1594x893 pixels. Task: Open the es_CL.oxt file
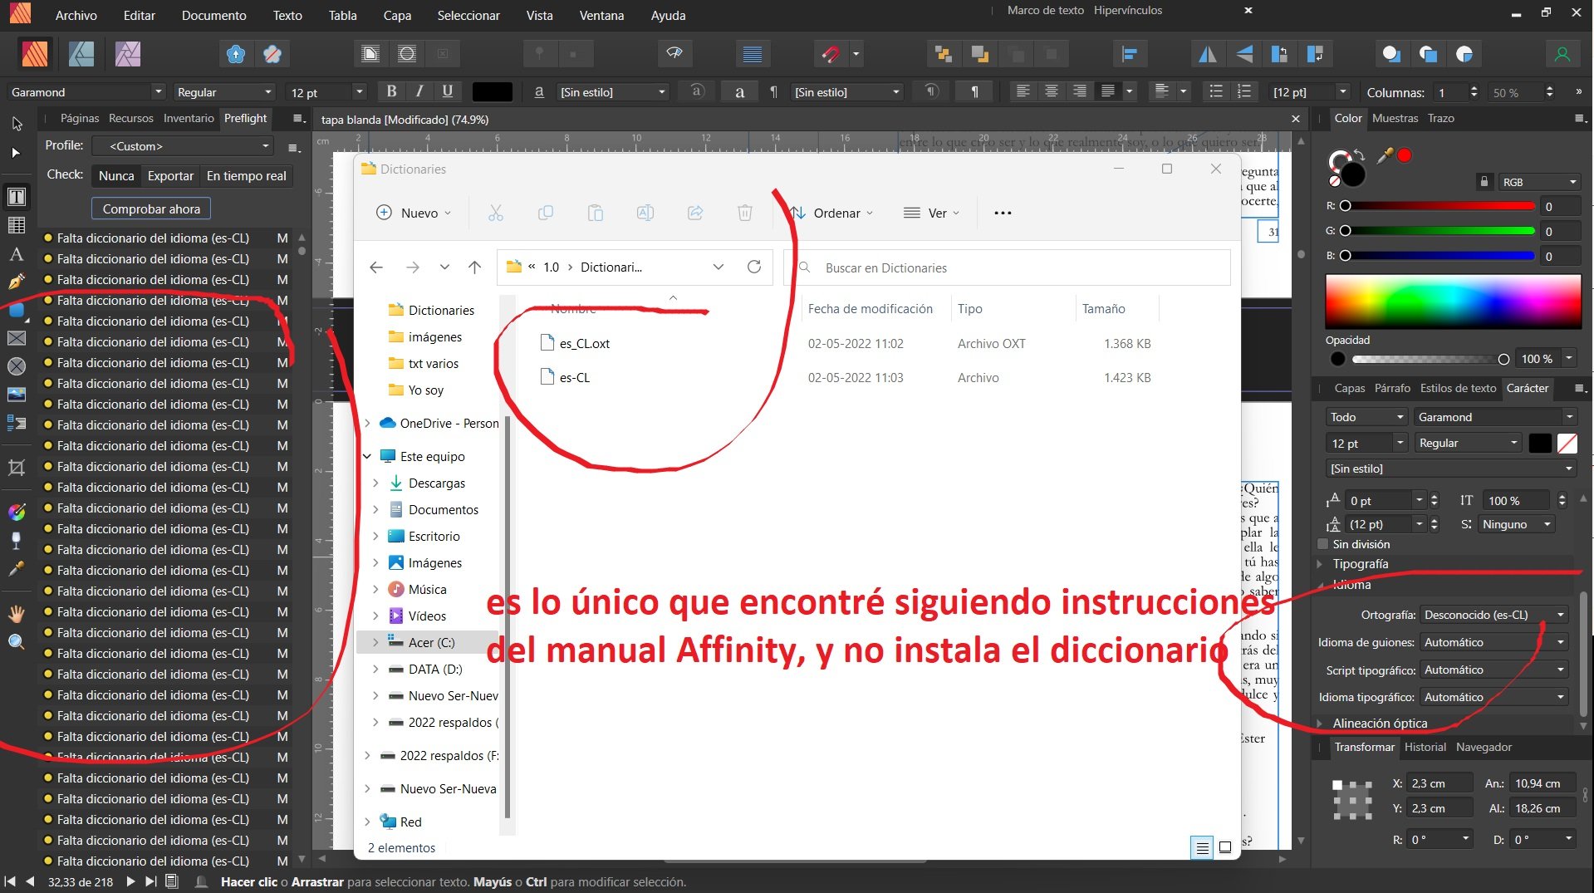585,343
